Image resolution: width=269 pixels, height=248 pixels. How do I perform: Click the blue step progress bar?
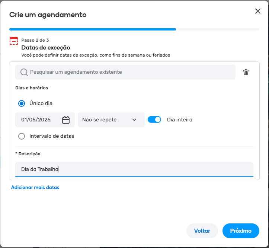93,29
